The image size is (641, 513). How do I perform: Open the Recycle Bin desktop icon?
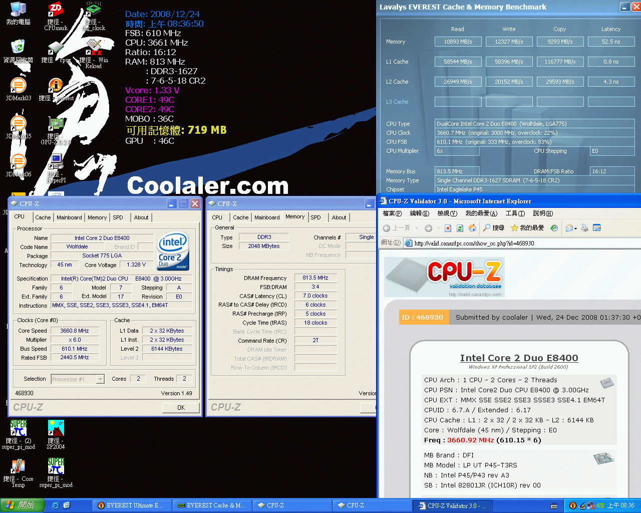18,51
